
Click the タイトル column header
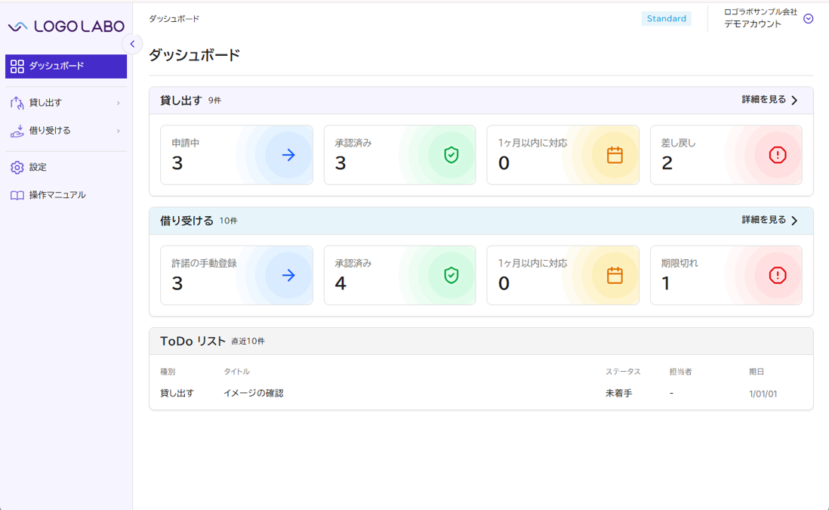[x=236, y=372]
